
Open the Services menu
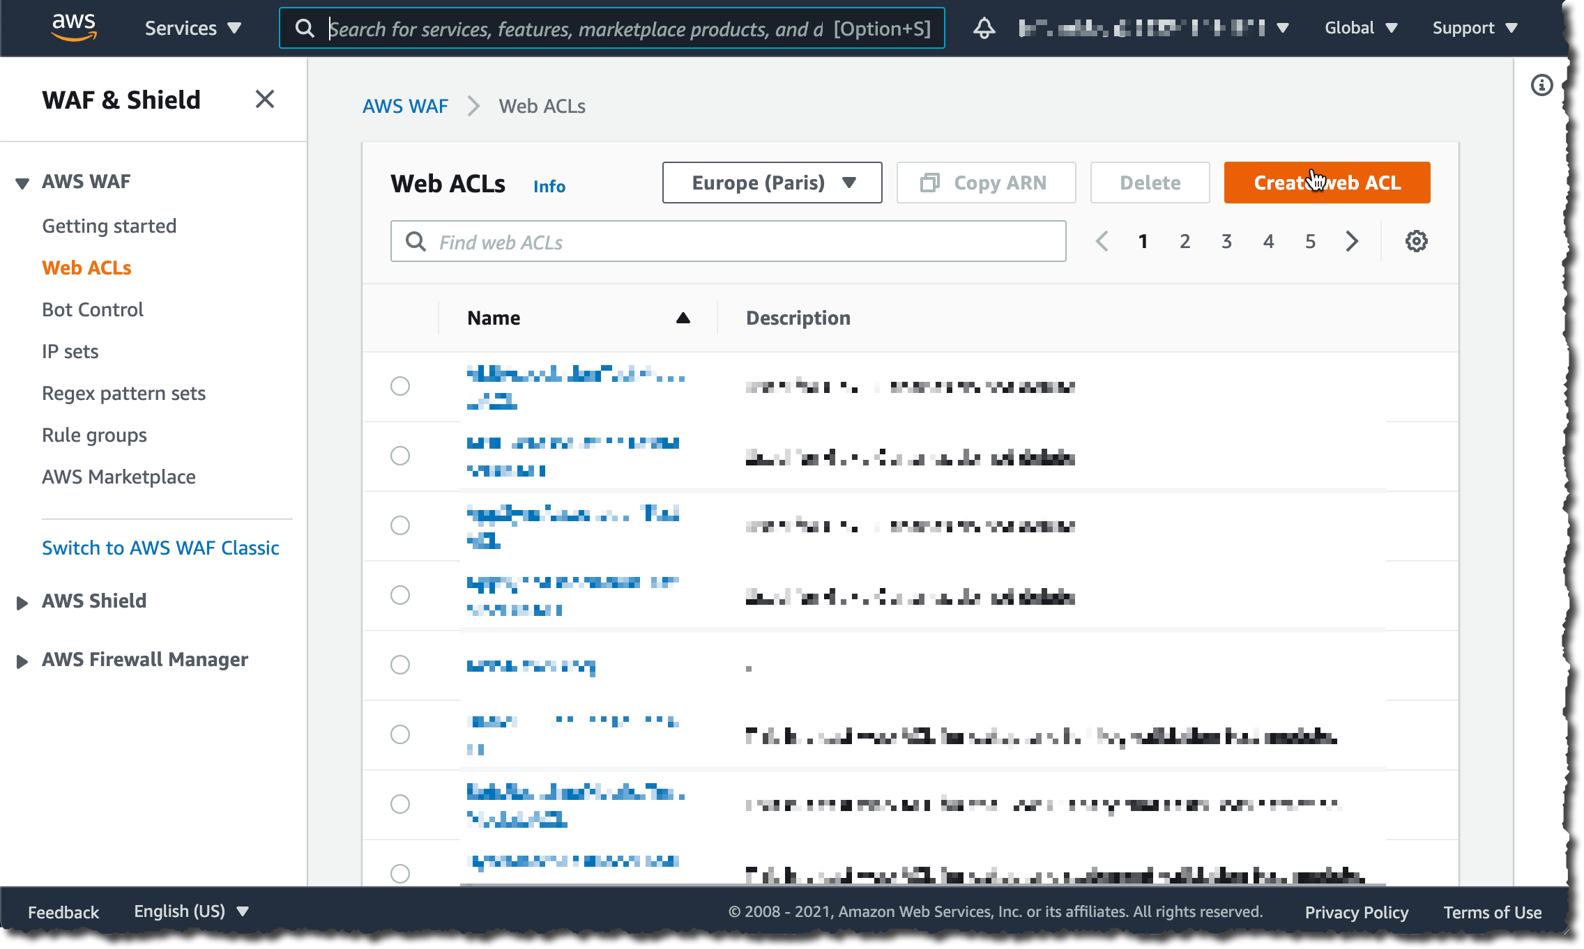coord(192,28)
